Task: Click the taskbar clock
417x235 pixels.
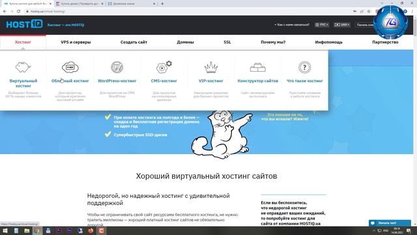Action: 397,230
